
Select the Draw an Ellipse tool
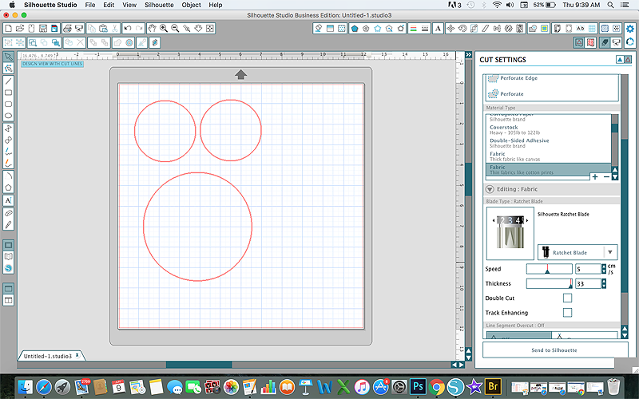tap(8, 116)
